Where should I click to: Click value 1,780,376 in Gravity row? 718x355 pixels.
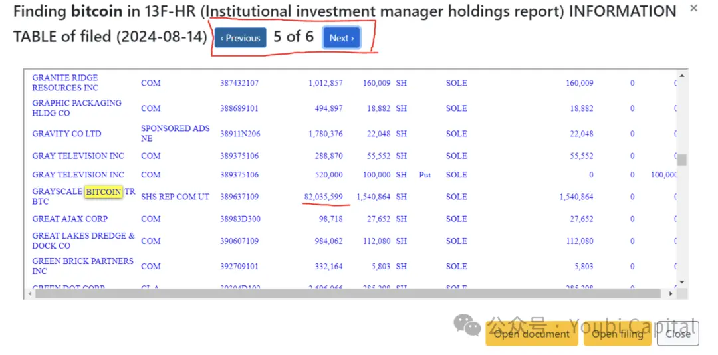click(x=326, y=134)
